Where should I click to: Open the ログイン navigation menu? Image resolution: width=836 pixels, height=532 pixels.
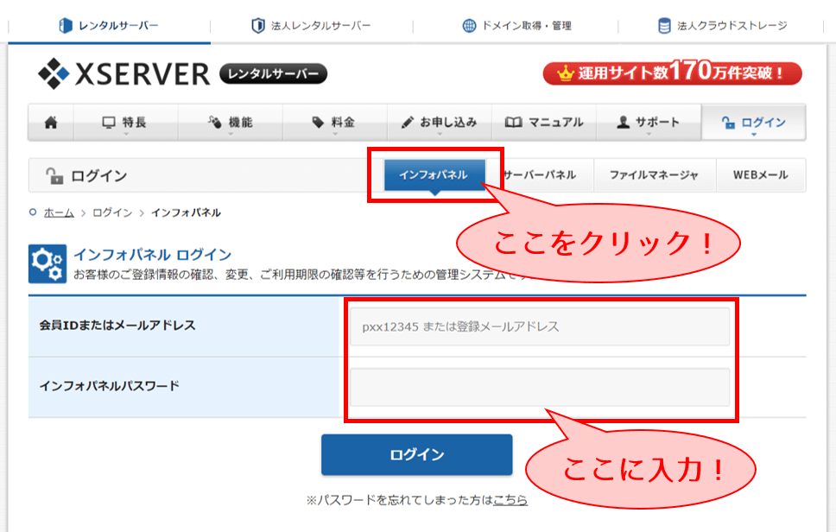[x=753, y=123]
